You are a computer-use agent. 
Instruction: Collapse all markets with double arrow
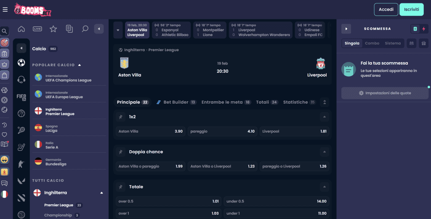point(325,102)
